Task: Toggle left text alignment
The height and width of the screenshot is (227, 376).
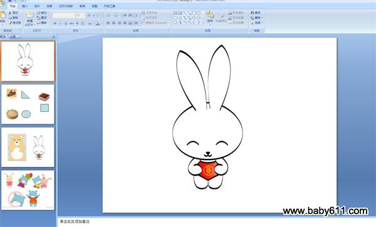Action: [x=108, y=23]
